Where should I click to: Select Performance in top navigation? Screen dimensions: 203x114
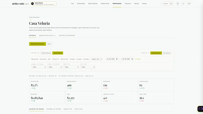pyautogui.click(x=117, y=4)
